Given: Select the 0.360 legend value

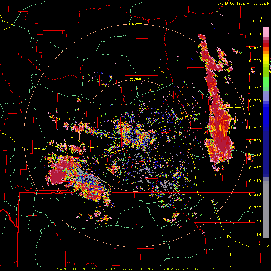Looking at the screenshot, I should pyautogui.click(x=255, y=195).
